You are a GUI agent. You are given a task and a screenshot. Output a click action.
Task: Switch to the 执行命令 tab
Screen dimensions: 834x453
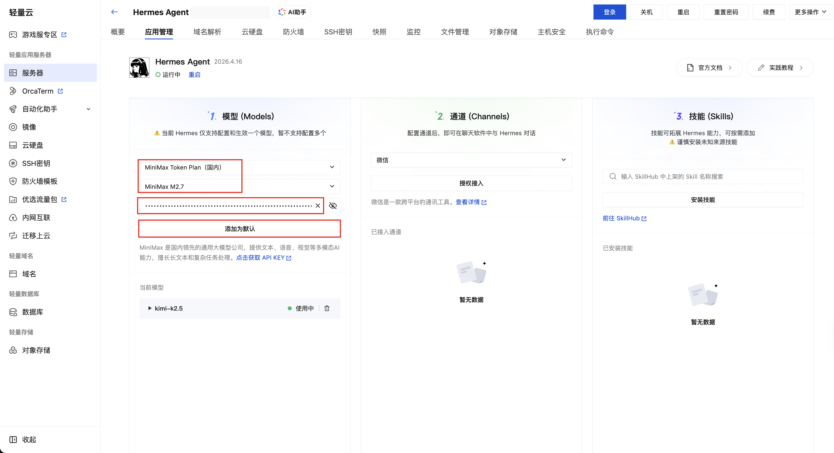pyautogui.click(x=600, y=32)
